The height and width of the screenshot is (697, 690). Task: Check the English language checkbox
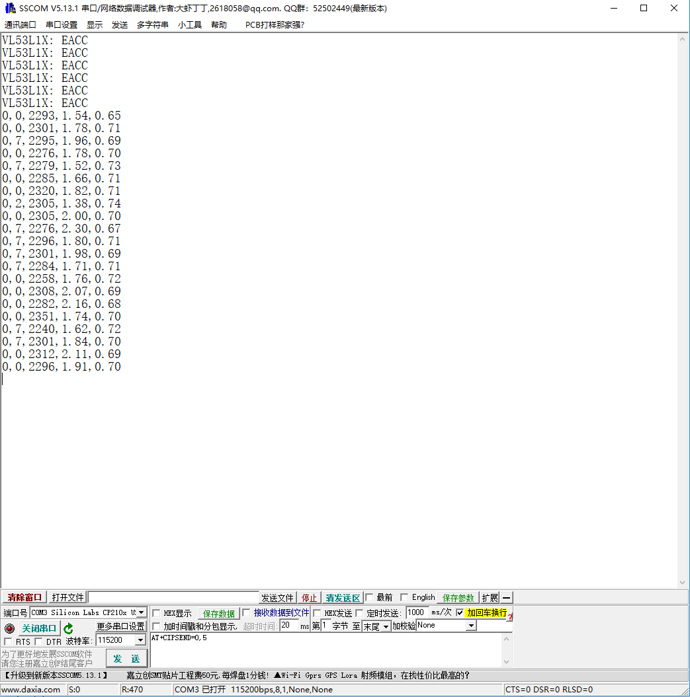(404, 597)
